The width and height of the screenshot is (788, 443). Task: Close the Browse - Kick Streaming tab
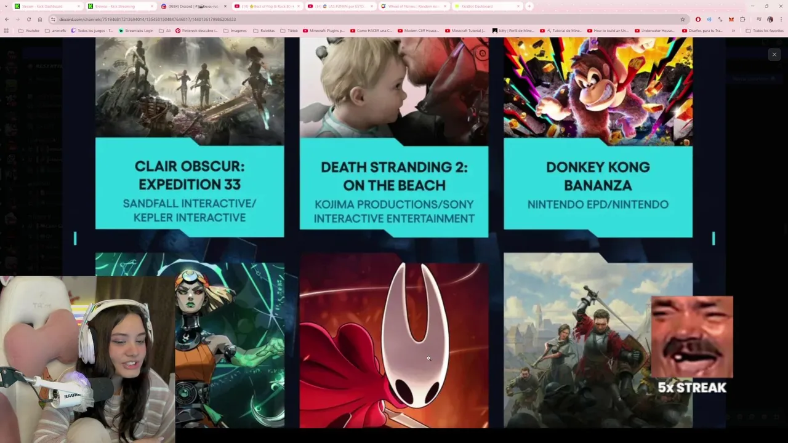[x=151, y=6]
